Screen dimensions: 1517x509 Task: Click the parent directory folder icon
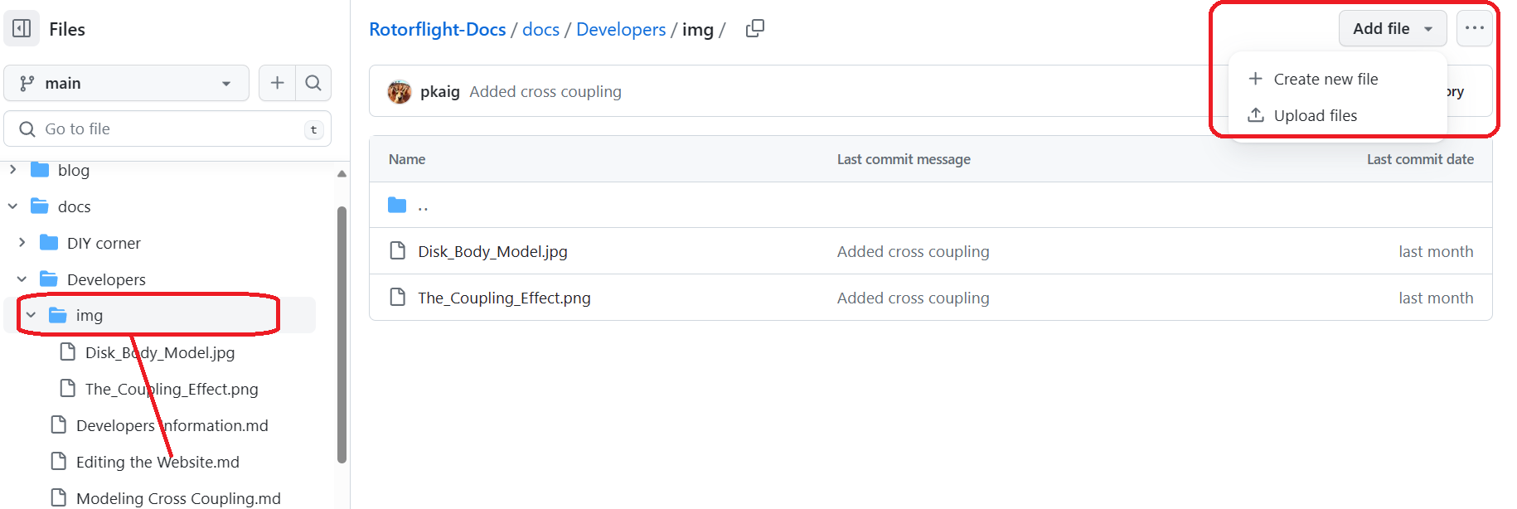(x=398, y=206)
